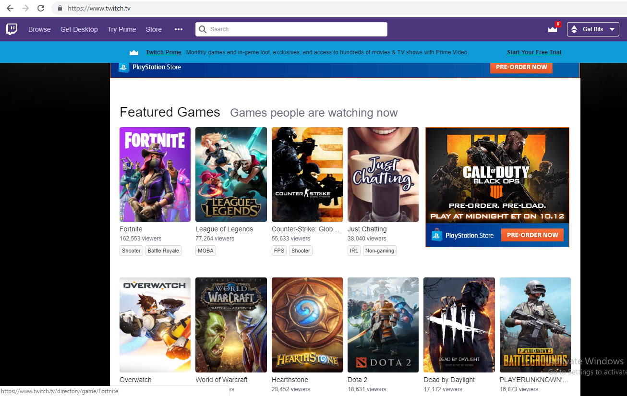
Task: Open the Dota 2 cover art
Action: pyautogui.click(x=383, y=325)
